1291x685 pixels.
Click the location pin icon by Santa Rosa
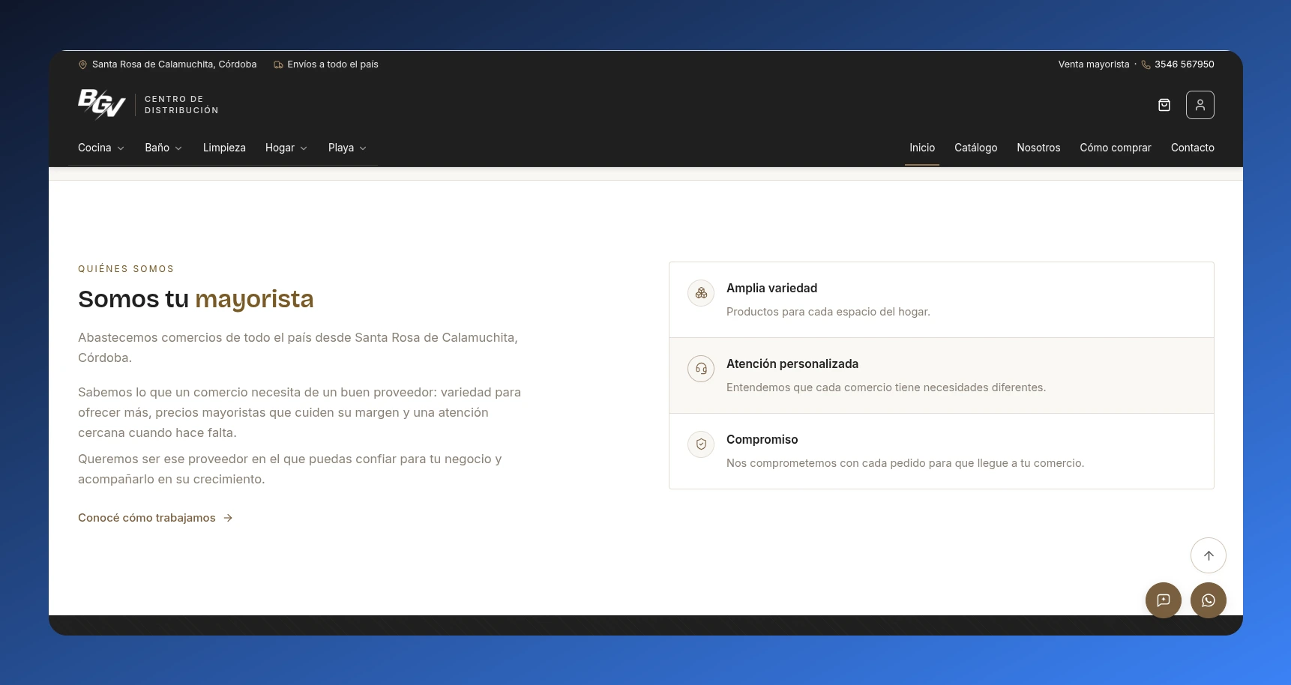[x=82, y=64]
